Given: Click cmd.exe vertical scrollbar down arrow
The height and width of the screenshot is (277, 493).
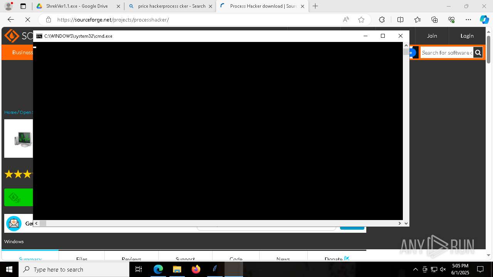Looking at the screenshot, I should [x=406, y=223].
